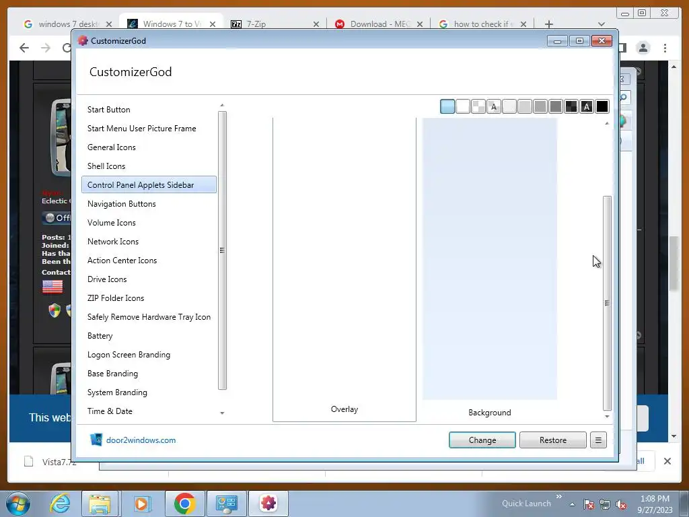Open Start Menu User Picture Frame section

pos(141,129)
